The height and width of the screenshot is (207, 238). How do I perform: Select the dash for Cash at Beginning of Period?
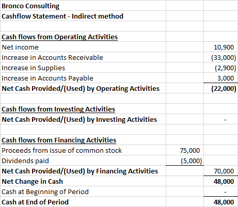225,192
